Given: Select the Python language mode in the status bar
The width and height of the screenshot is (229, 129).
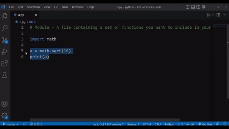Looking at the screenshot, I should 169,124.
